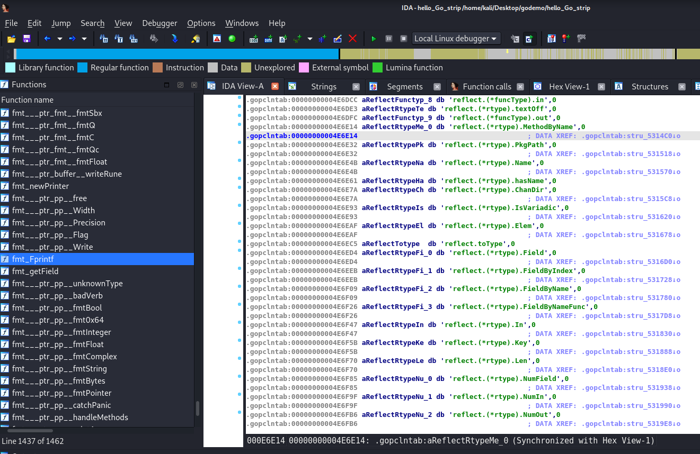Image resolution: width=700 pixels, height=454 pixels.
Task: Click the breakpoint list icon
Action: pyautogui.click(x=552, y=39)
